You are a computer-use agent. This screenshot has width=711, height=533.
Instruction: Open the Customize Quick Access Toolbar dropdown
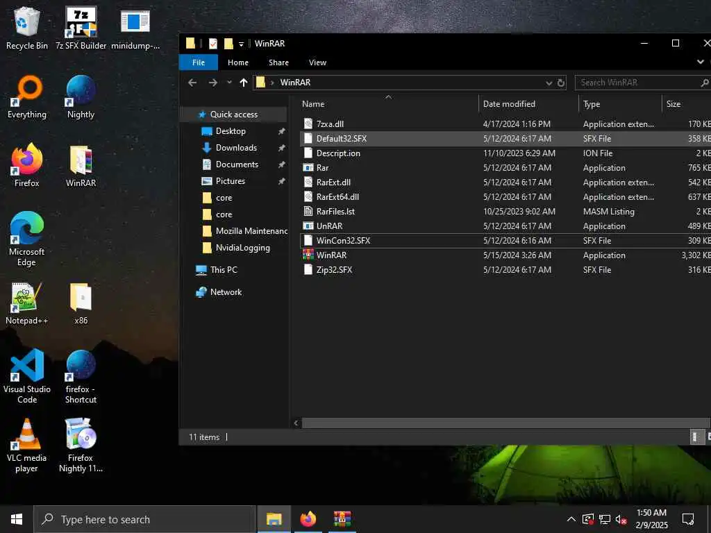point(241,44)
